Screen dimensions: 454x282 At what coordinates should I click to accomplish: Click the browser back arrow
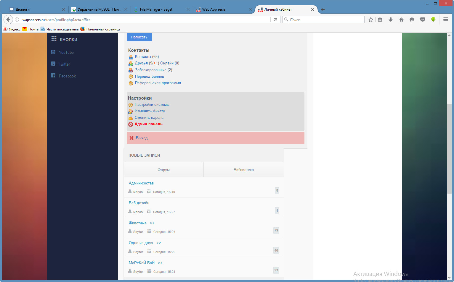pos(8,20)
